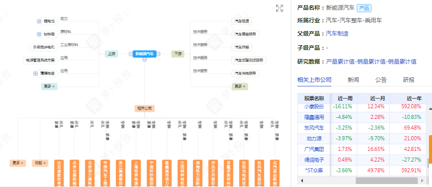Collapse the related-companies branch below 新能源汽车
This screenshot has height=187, width=432.
point(144,59)
